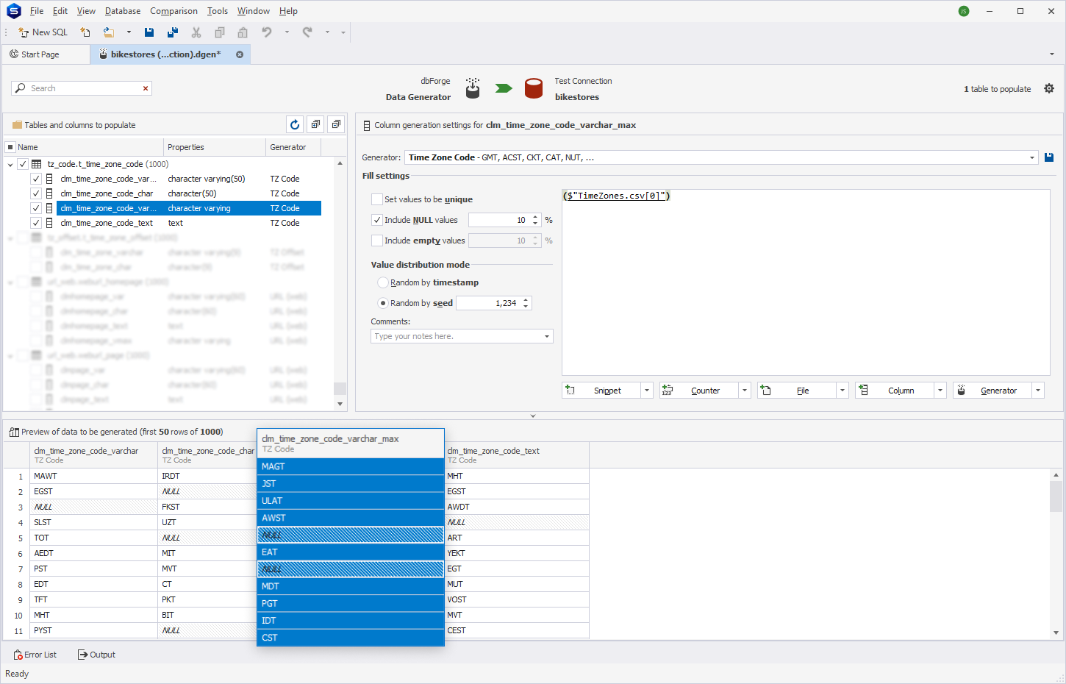Click the open file folder icon
This screenshot has height=684, width=1066.
[109, 32]
